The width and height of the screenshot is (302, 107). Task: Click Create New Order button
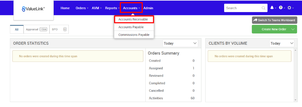pos(274,29)
